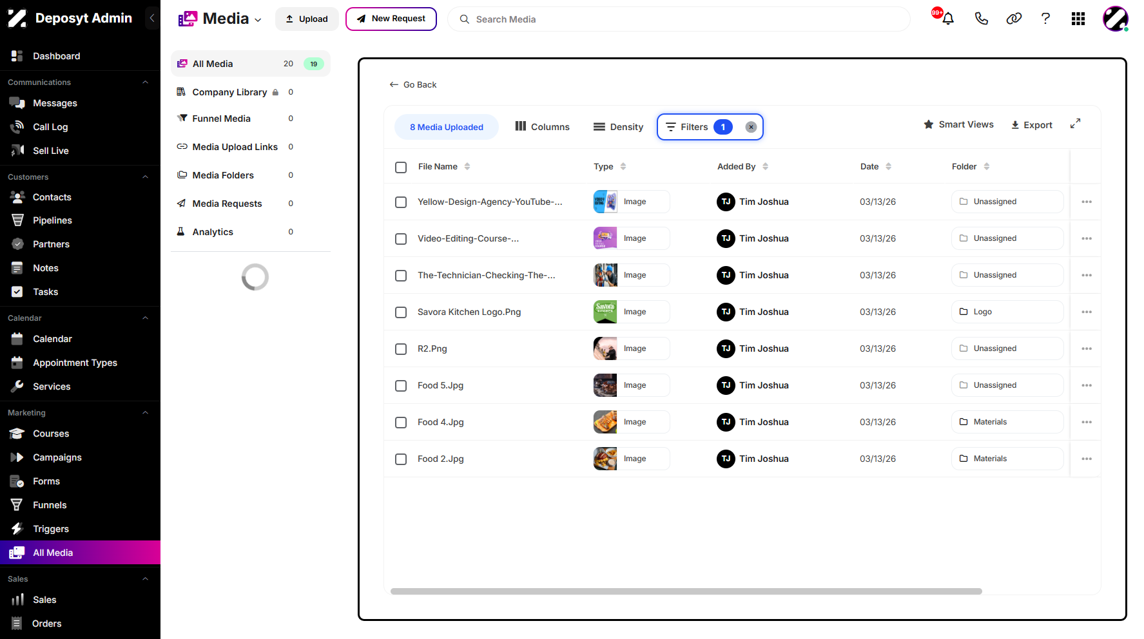The image size is (1144, 639).
Task: Change folder for Food 4.Jpg (Materials)
Action: tap(1007, 422)
